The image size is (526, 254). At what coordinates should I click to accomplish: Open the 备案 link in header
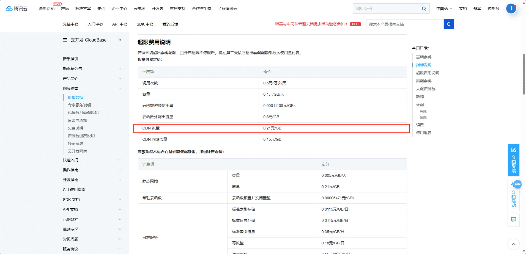(x=477, y=9)
